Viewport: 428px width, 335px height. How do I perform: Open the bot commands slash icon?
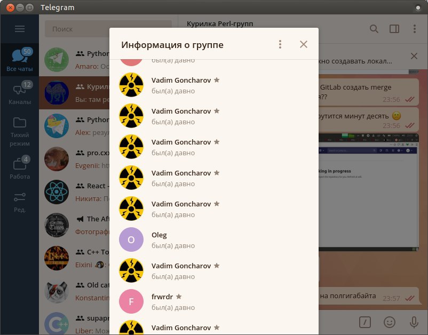(364, 322)
